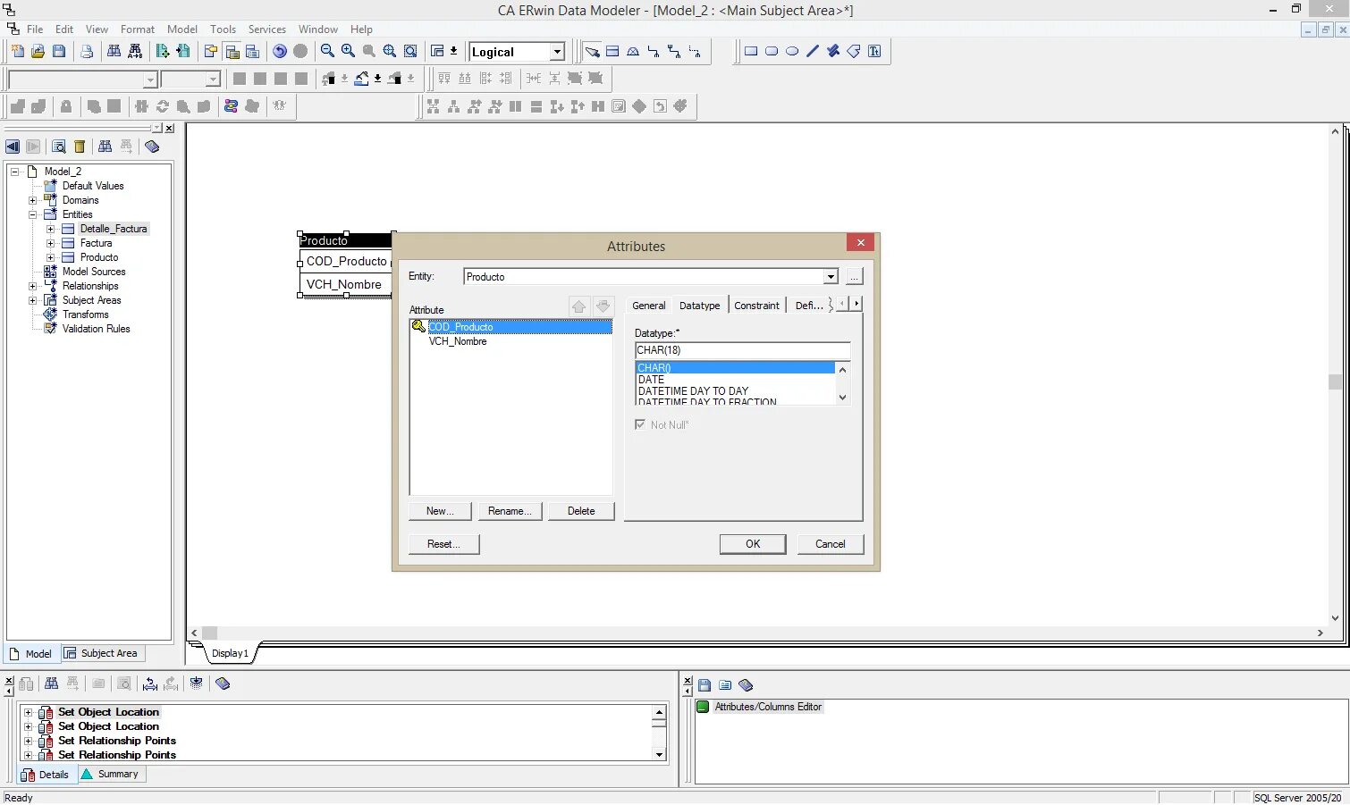This screenshot has height=805, width=1350.
Task: Click Cancel in Attributes dialog
Action: (x=831, y=544)
